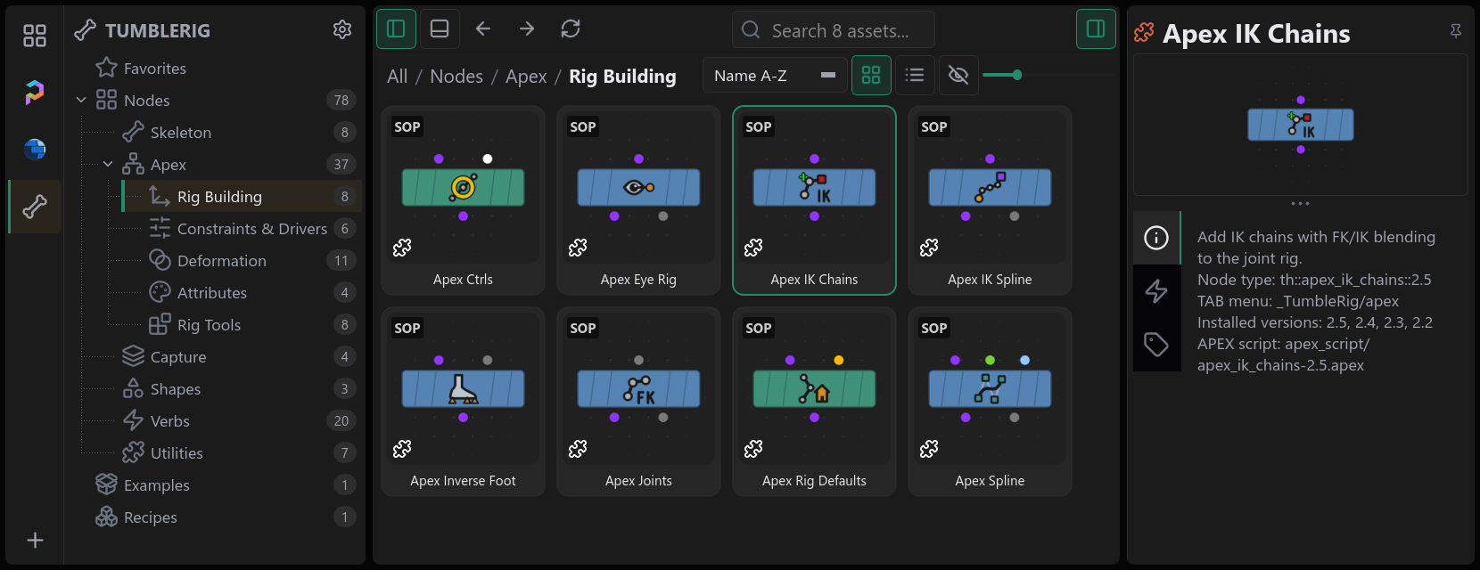Click puzzle icon on Apex Rig Defaults card
The width and height of the screenshot is (1480, 570).
tap(753, 448)
